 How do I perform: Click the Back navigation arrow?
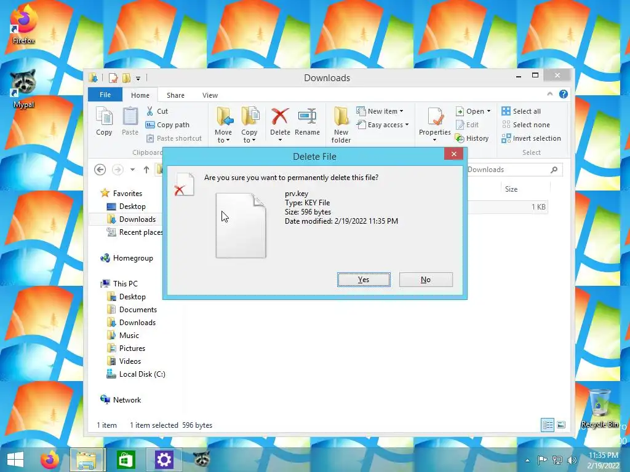(100, 170)
